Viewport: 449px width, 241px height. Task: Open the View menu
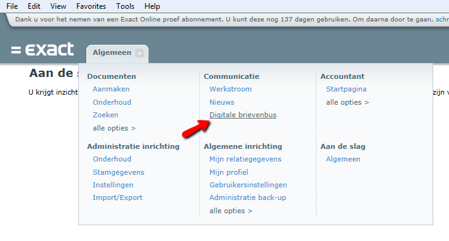click(58, 6)
